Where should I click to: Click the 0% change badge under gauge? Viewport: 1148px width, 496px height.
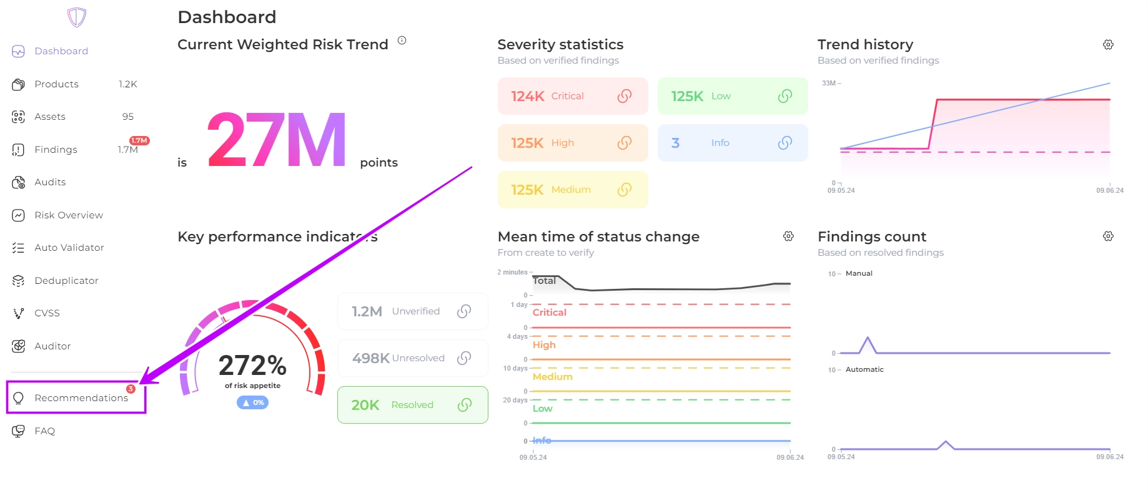click(252, 402)
